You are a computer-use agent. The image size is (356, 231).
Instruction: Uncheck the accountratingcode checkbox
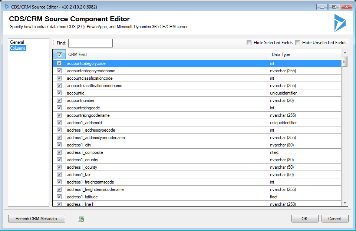[x=59, y=108]
